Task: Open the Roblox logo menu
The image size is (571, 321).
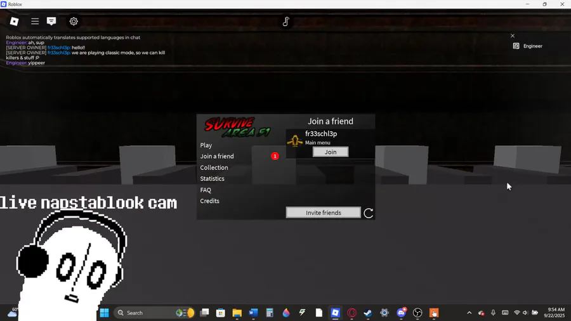Action: click(14, 22)
